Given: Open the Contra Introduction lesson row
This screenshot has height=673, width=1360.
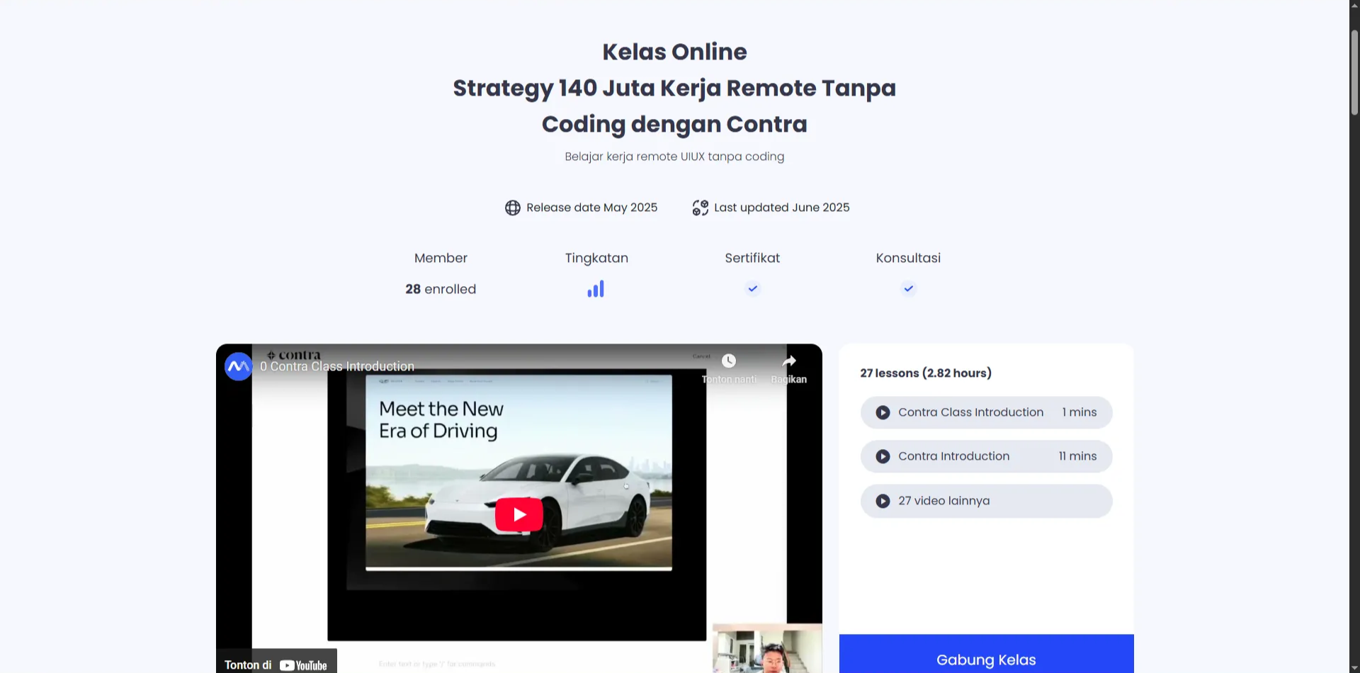Looking at the screenshot, I should (986, 456).
